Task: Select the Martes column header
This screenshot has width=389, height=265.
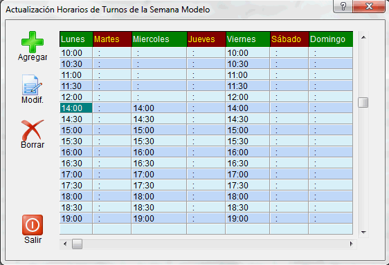Action: [x=112, y=39]
